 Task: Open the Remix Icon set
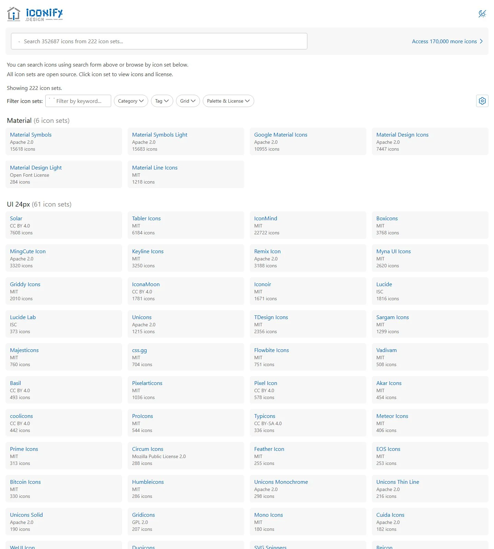tap(308, 258)
